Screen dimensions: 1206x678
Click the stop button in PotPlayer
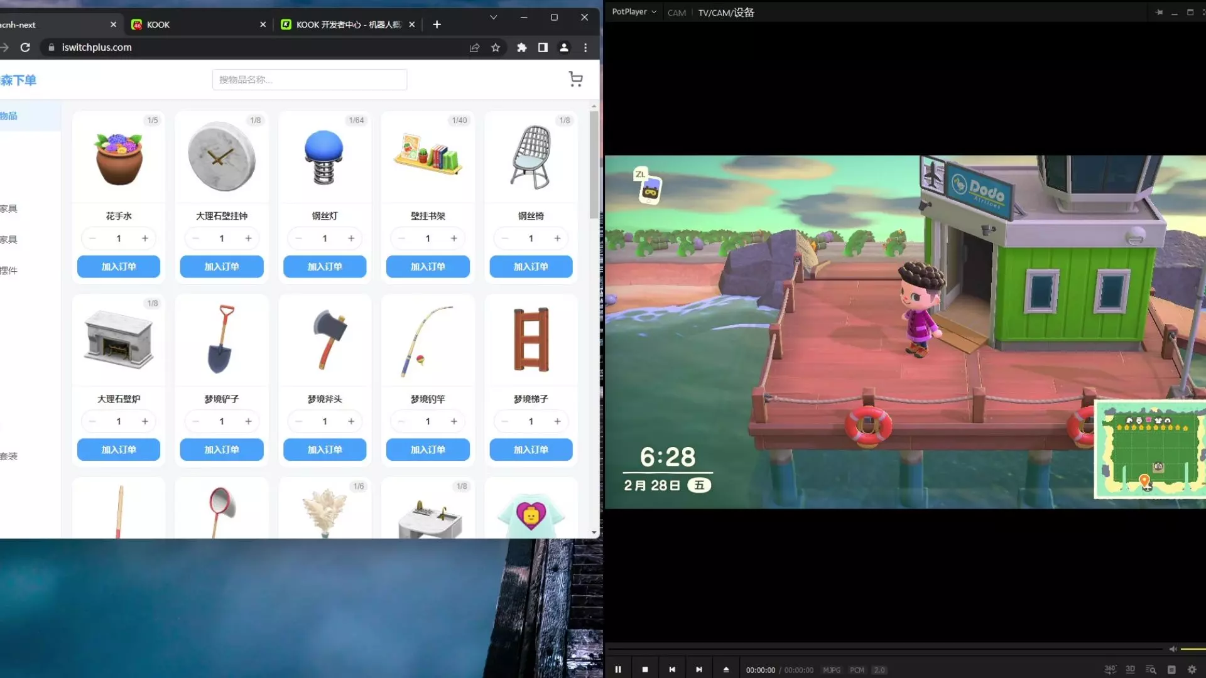point(645,670)
